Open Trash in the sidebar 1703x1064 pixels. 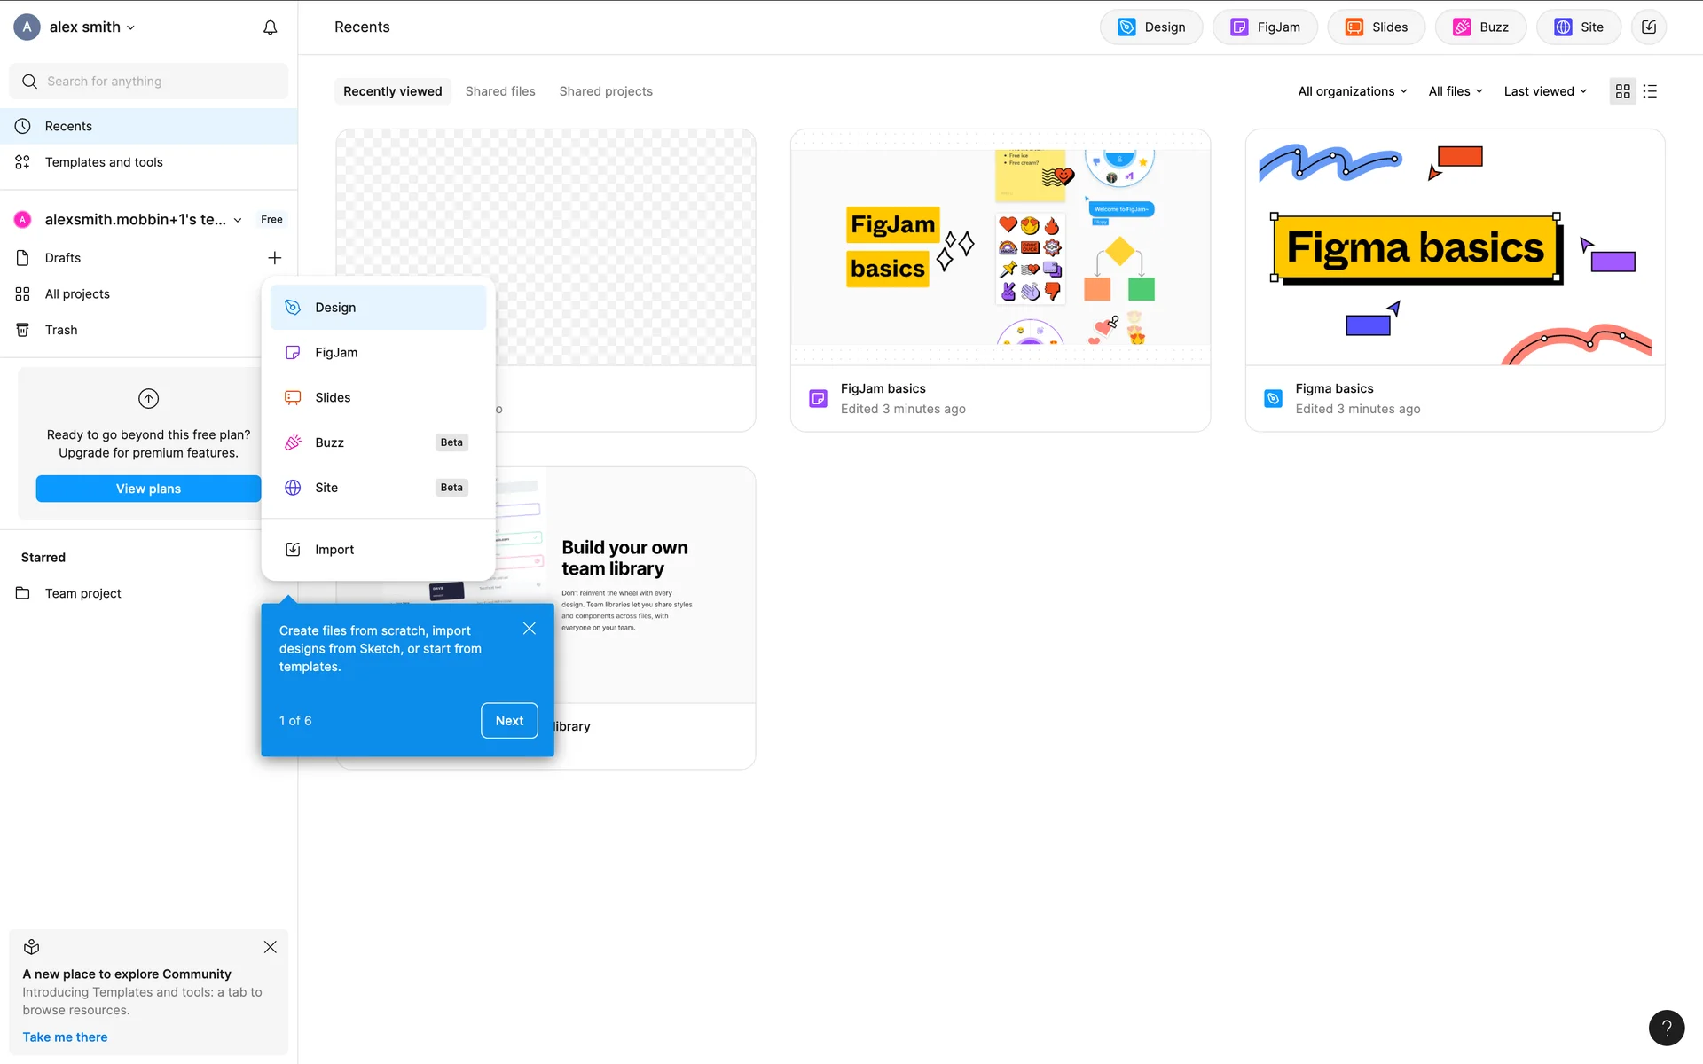(61, 330)
